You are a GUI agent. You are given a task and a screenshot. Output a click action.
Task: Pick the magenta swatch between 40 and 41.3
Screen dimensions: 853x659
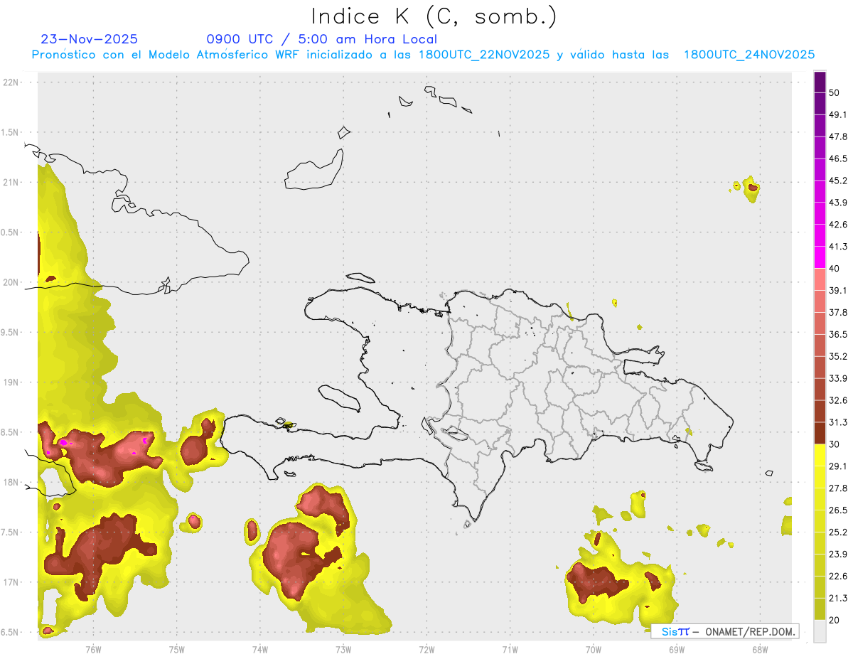click(820, 257)
